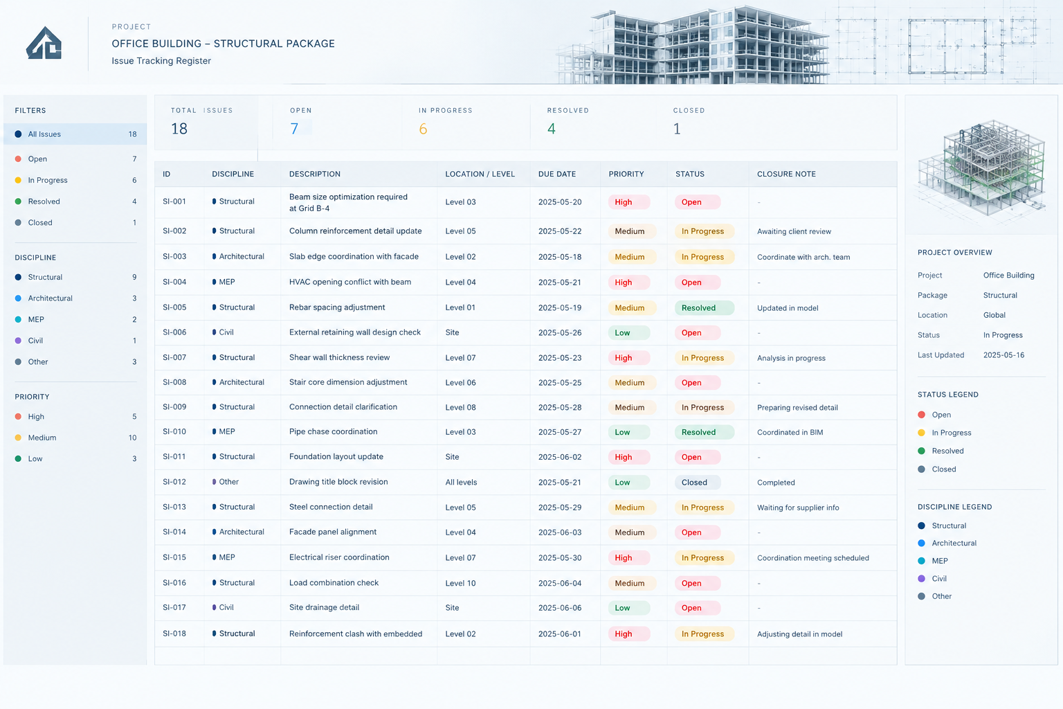Click the Low priority pill for SI-006

point(629,333)
